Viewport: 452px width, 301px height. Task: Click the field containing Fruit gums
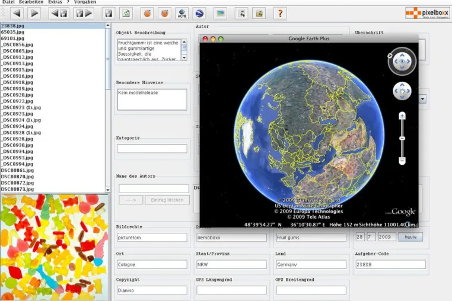[x=311, y=238]
